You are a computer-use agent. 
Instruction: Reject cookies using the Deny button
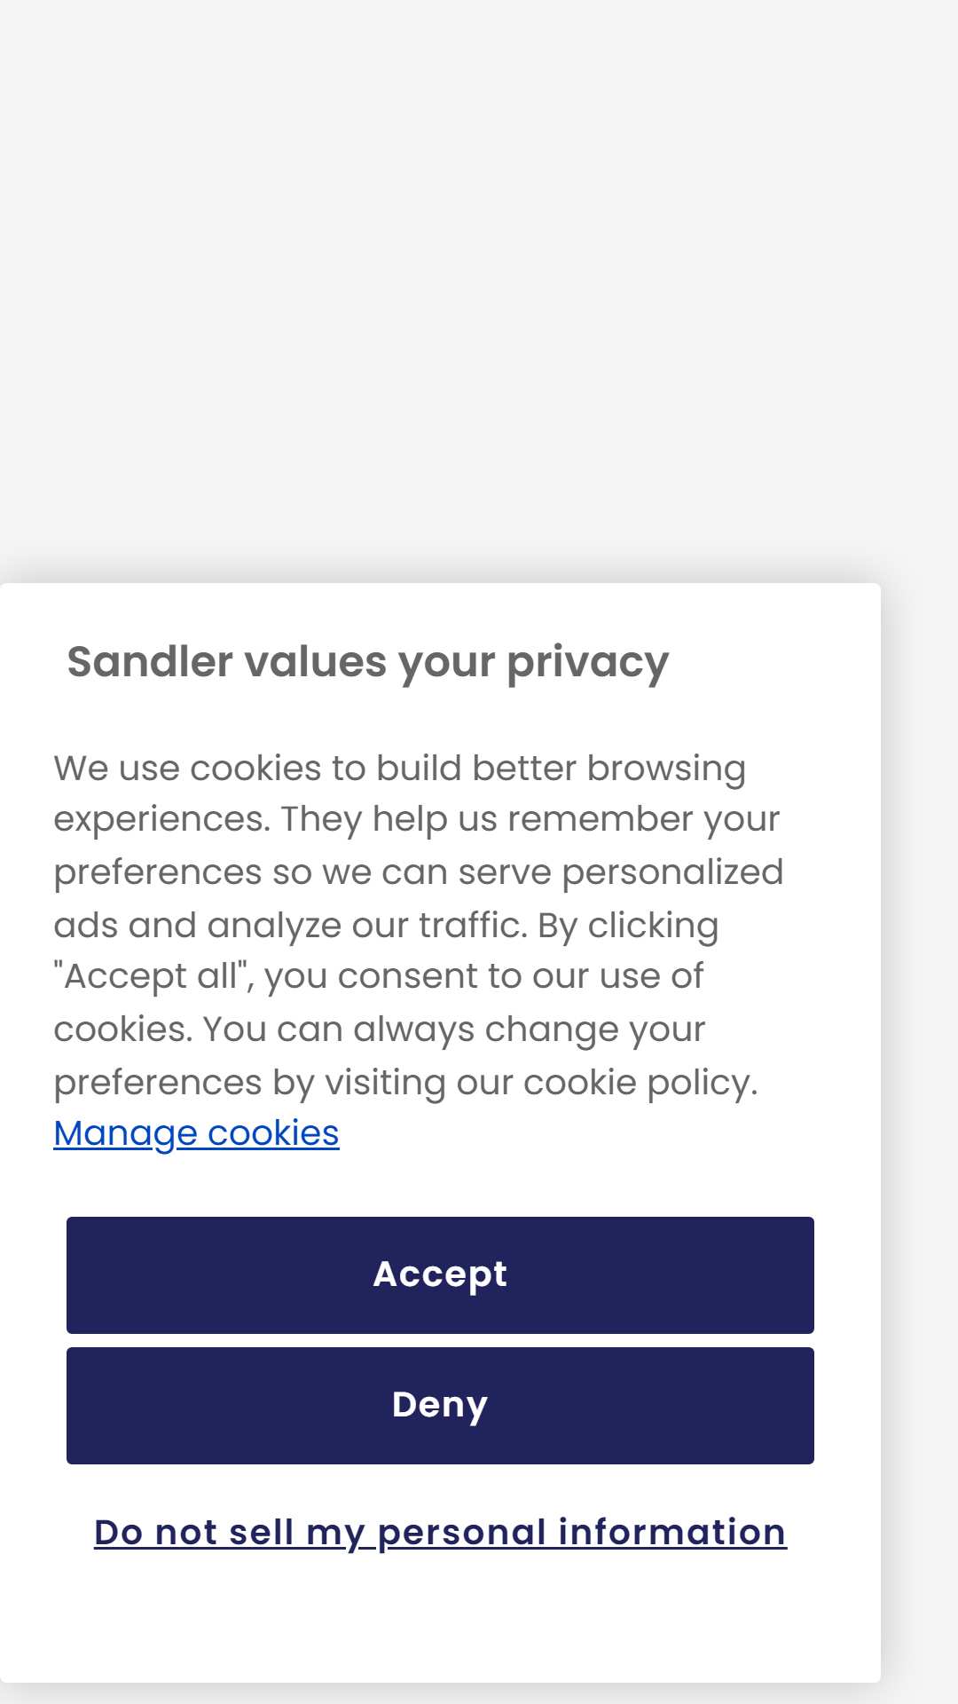click(x=440, y=1406)
